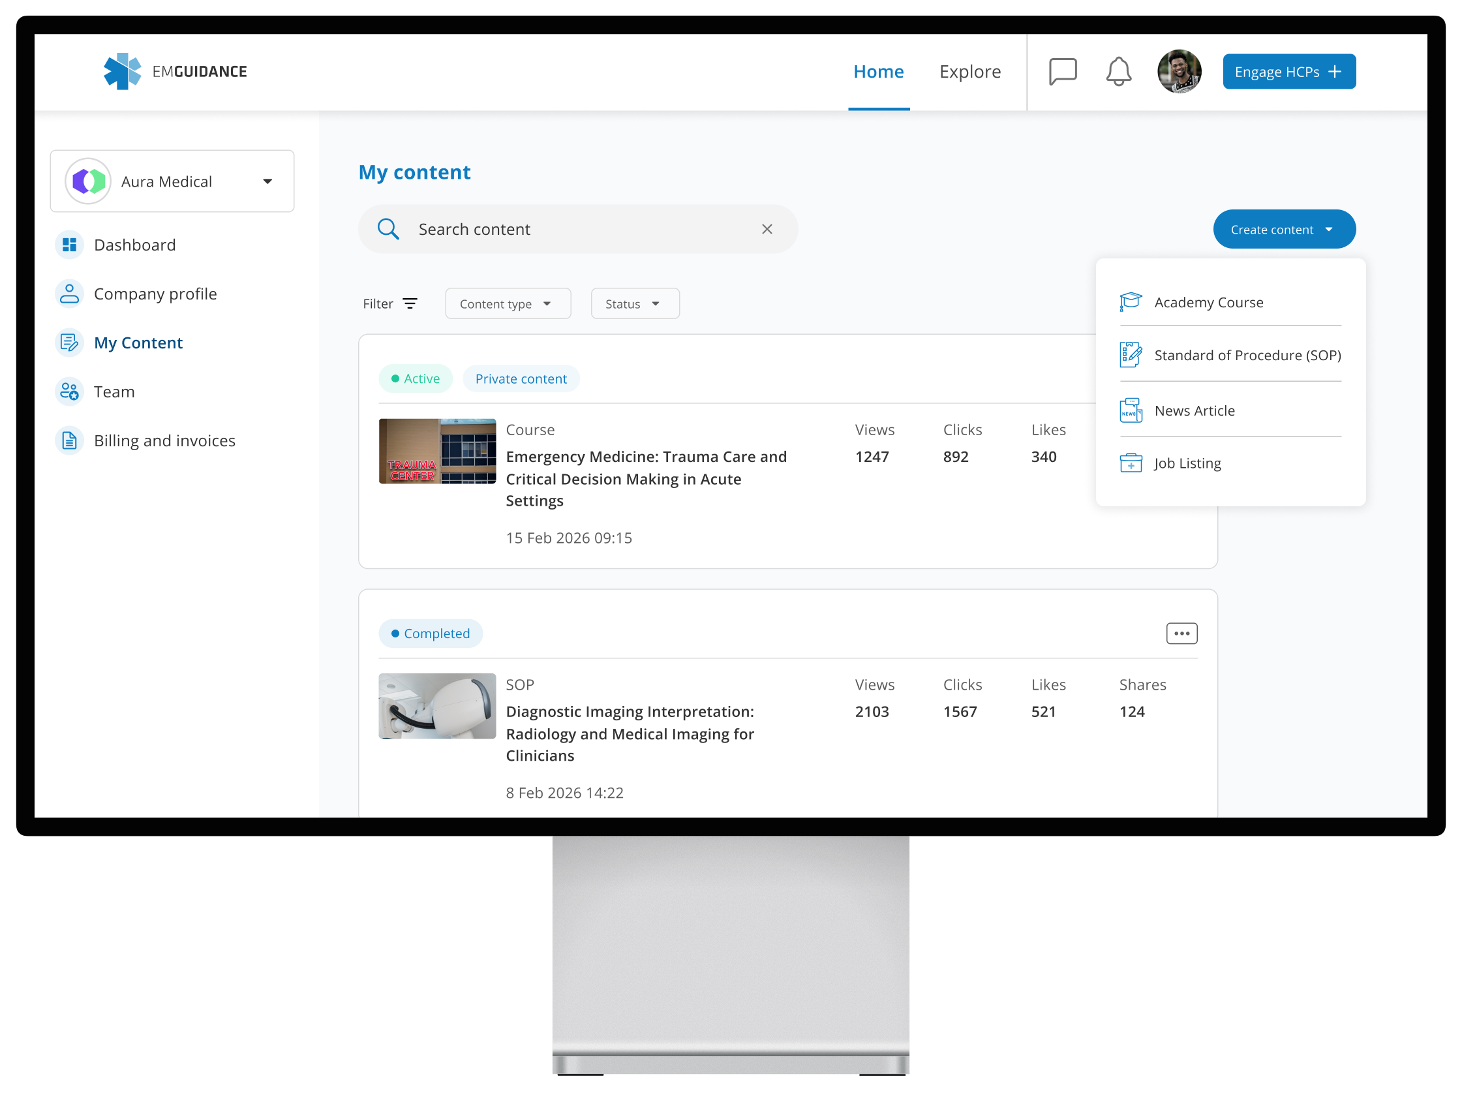The height and width of the screenshot is (1102, 1462).
Task: Click the search magnifier icon
Action: tap(388, 230)
